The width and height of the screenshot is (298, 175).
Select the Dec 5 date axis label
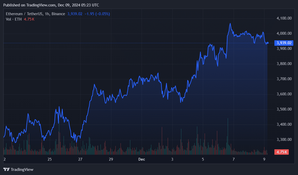(202, 159)
